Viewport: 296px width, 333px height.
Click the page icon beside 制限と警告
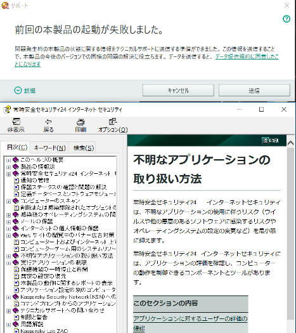pos(16,317)
